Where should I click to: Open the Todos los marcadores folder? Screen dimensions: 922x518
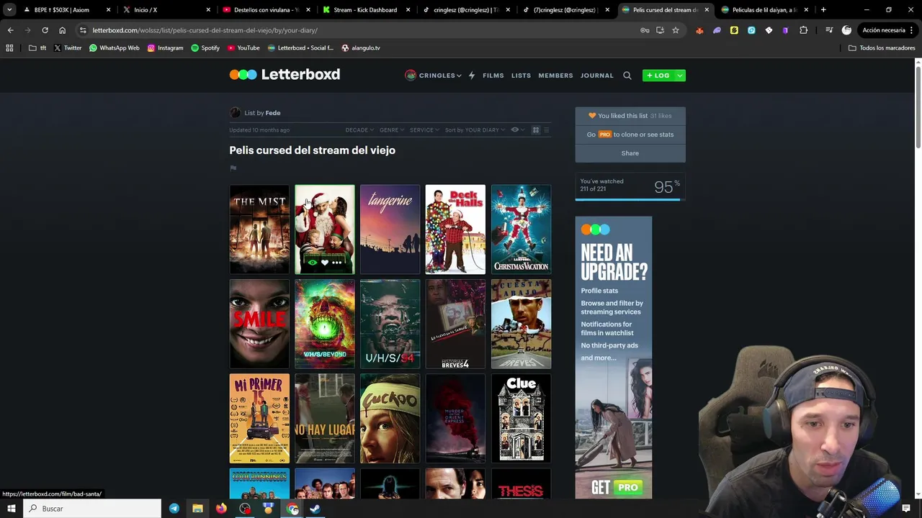(x=882, y=48)
